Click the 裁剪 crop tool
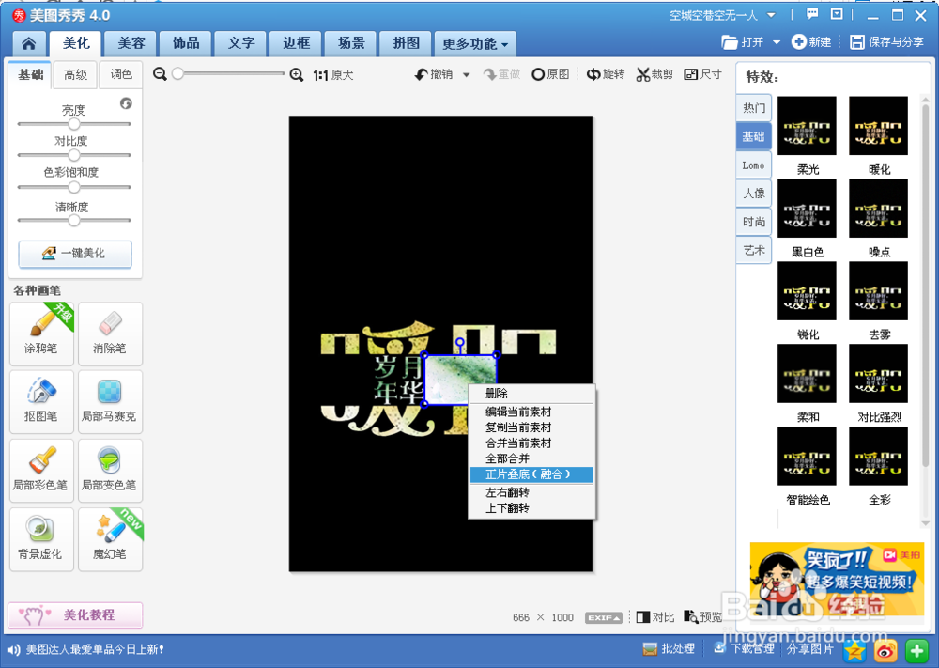This screenshot has height=668, width=939. pyautogui.click(x=654, y=74)
